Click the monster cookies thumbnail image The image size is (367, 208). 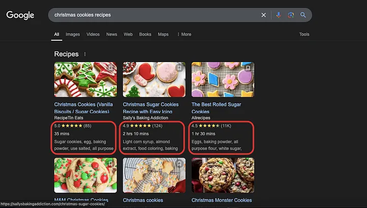pos(223,175)
